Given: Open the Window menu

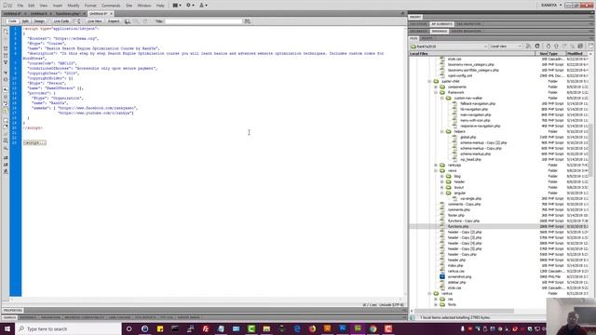Looking at the screenshot, I should (x=144, y=6).
